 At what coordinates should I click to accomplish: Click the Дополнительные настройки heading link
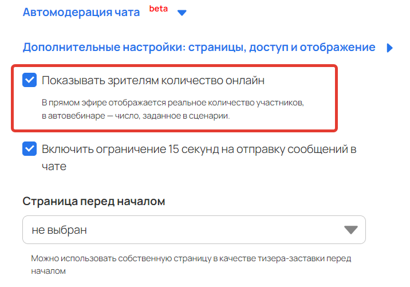click(199, 48)
